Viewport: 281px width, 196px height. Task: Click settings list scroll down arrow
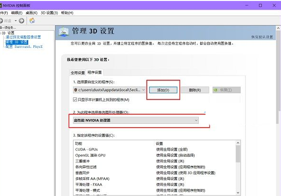point(238,193)
